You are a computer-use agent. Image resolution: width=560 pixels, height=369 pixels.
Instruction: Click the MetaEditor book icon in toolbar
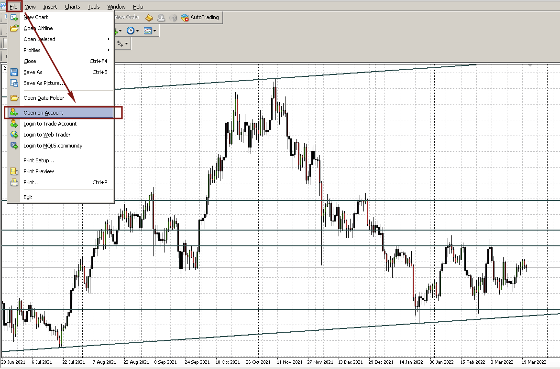coord(149,18)
